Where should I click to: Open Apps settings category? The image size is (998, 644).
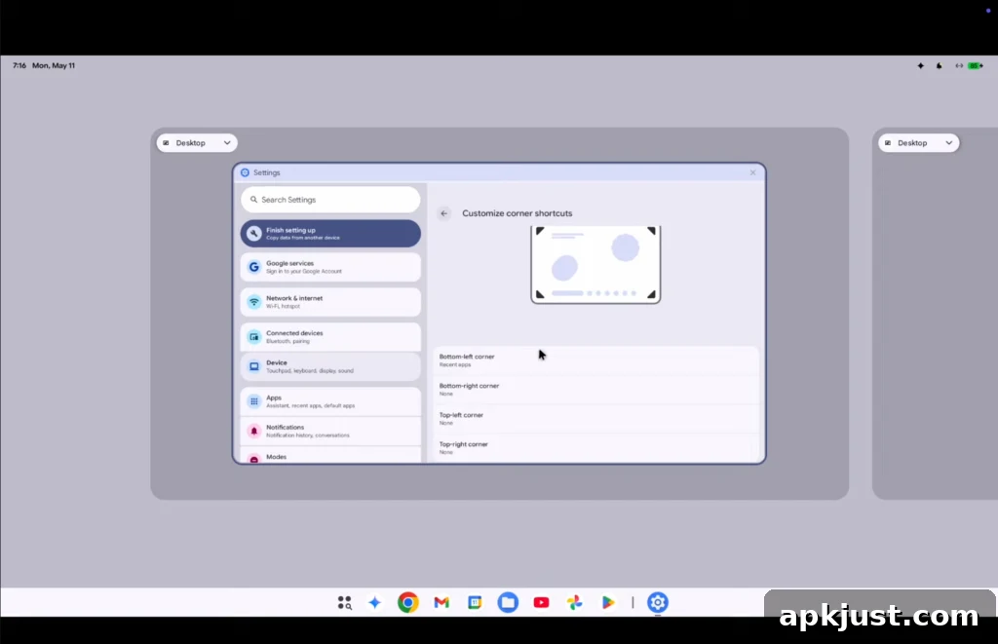[330, 401]
